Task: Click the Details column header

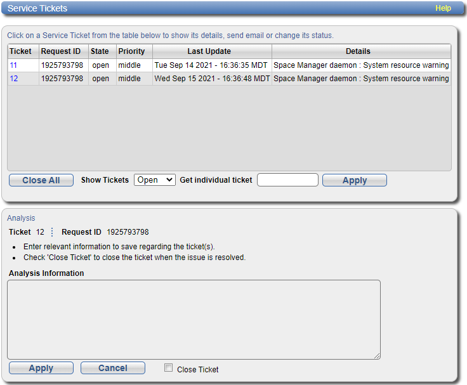Action: 358,51
